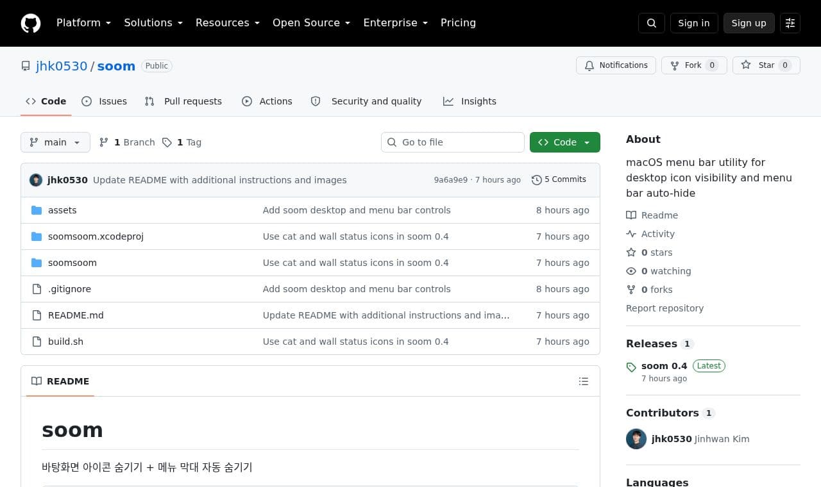Fork the soom repository
Image resolution: width=821 pixels, height=487 pixels.
694,65
